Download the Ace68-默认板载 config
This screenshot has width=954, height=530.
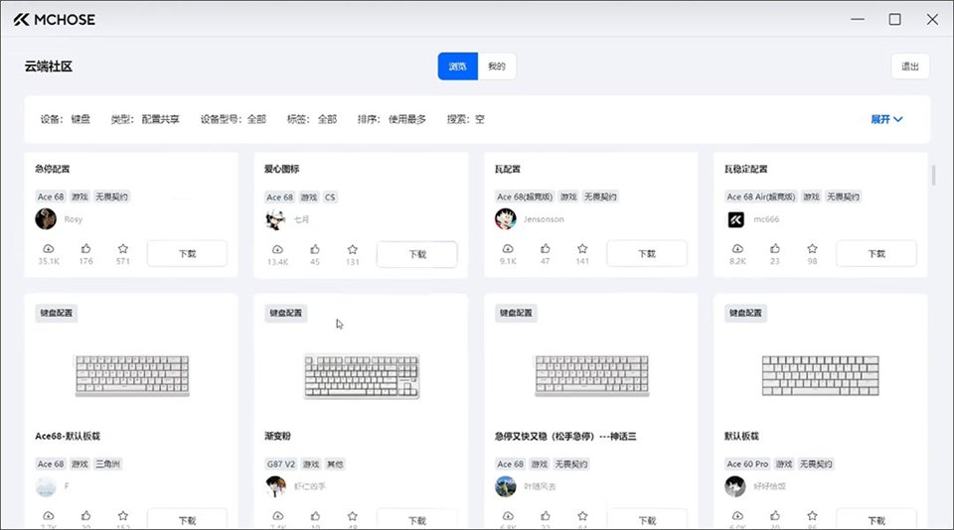click(x=188, y=519)
